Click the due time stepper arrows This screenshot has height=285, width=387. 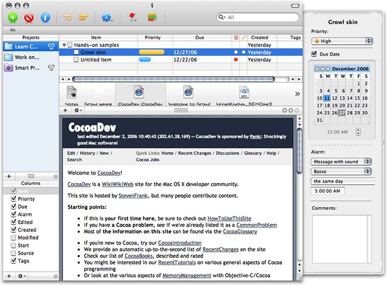[x=358, y=132]
